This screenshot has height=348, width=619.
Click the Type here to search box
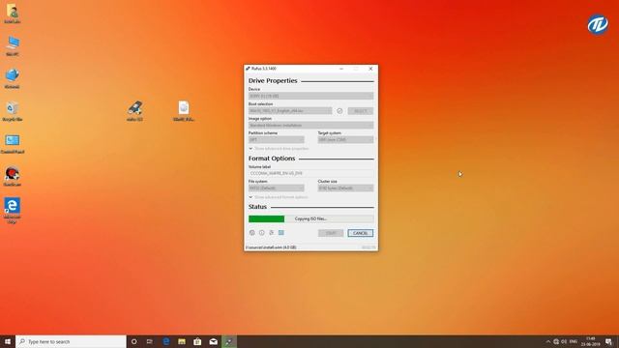[71, 341]
